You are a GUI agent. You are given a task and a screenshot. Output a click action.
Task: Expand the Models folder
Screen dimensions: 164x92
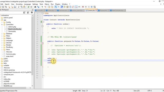point(2,45)
